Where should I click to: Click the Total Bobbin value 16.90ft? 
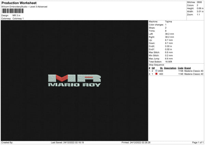point(168,62)
